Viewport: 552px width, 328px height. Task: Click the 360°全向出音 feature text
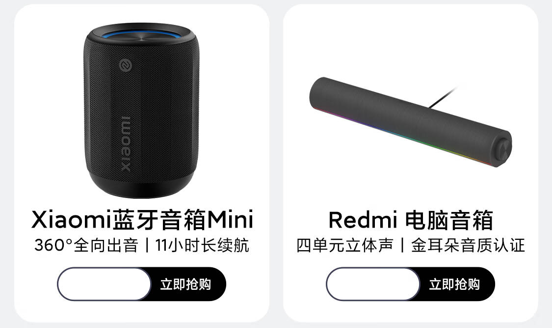[86, 245]
